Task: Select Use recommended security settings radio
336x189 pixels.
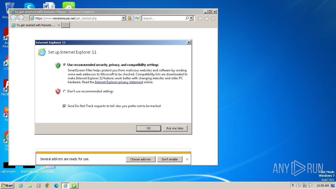Action: click(x=65, y=65)
